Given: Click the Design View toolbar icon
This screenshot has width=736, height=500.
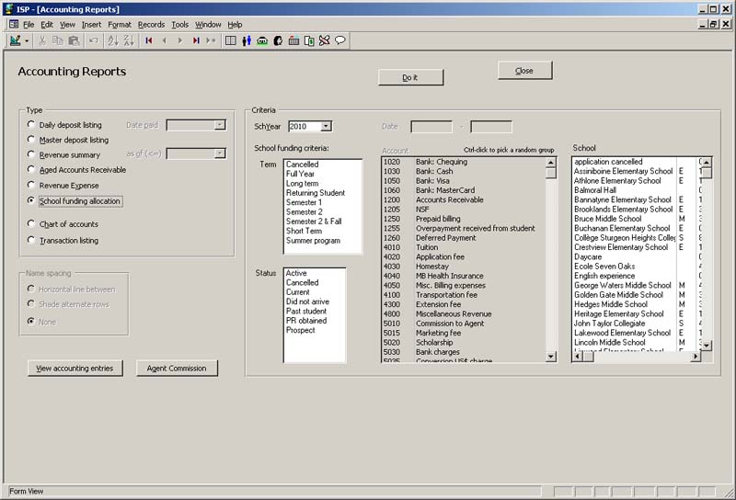Looking at the screenshot, I should (x=16, y=40).
